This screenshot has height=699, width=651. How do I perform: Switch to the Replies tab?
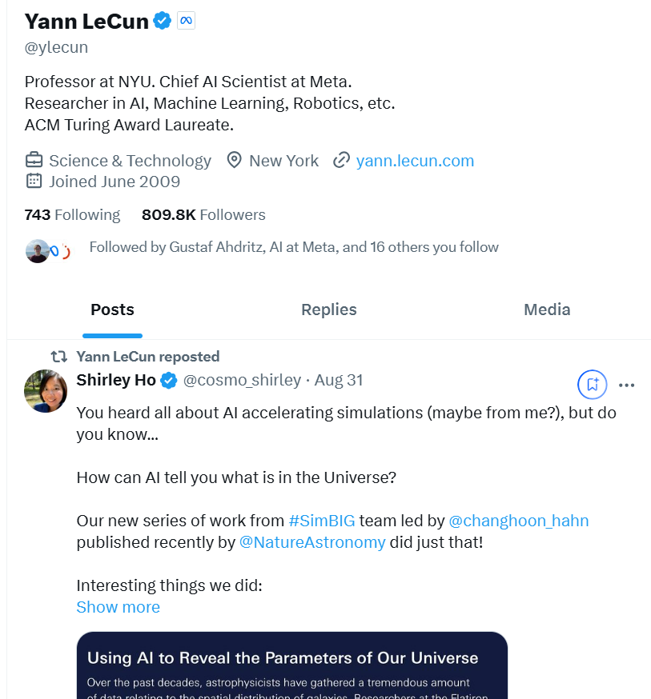(328, 310)
